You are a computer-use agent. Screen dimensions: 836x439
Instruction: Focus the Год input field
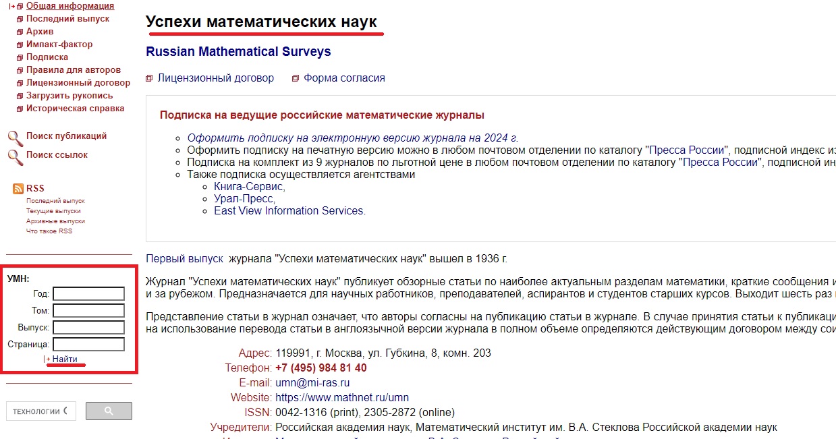tap(88, 294)
